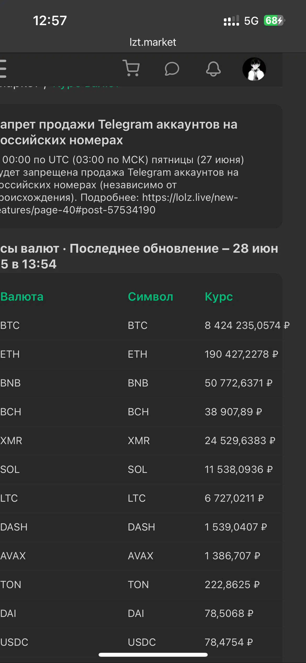Tap the lzt.market address bar
The width and height of the screenshot is (306, 663).
(x=153, y=42)
